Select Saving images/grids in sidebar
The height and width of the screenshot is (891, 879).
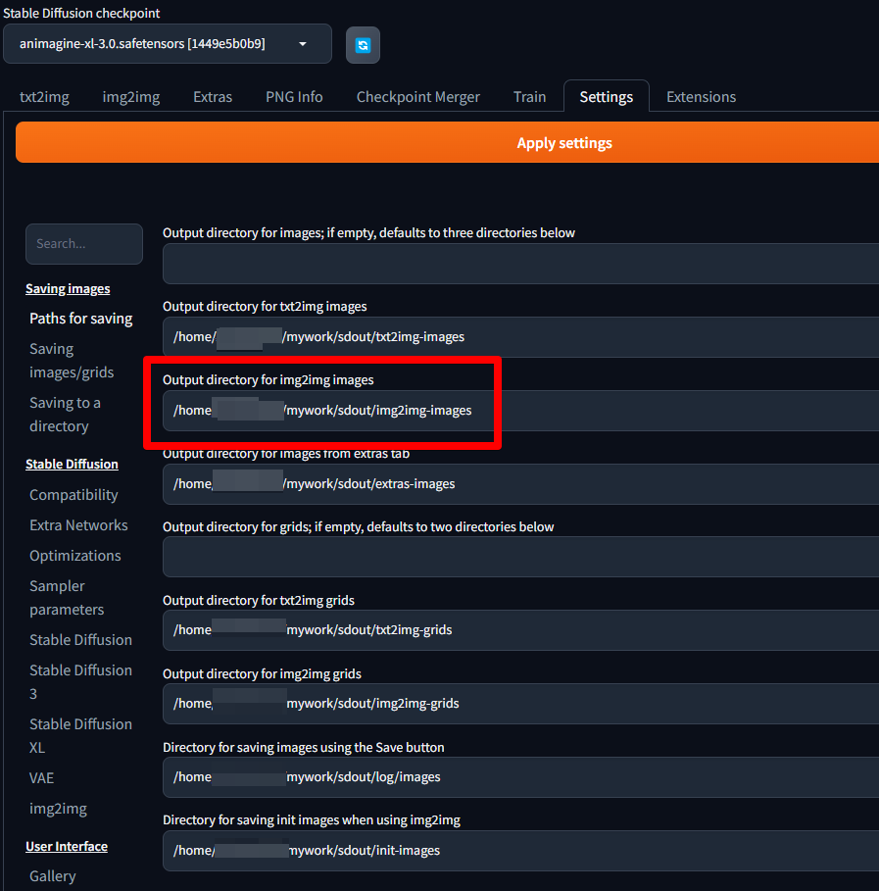[72, 361]
